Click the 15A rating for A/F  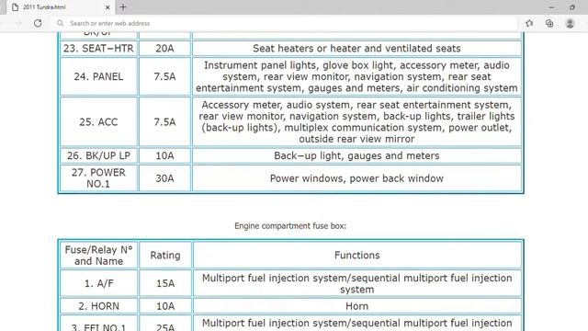click(165, 283)
